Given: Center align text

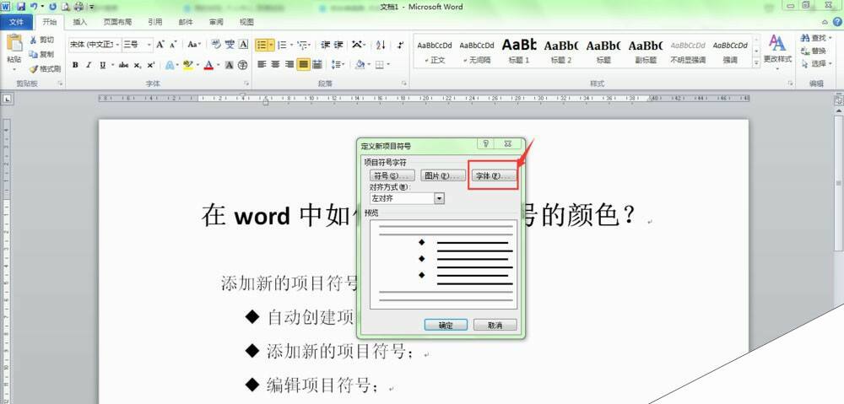Looking at the screenshot, I should pyautogui.click(x=276, y=65).
